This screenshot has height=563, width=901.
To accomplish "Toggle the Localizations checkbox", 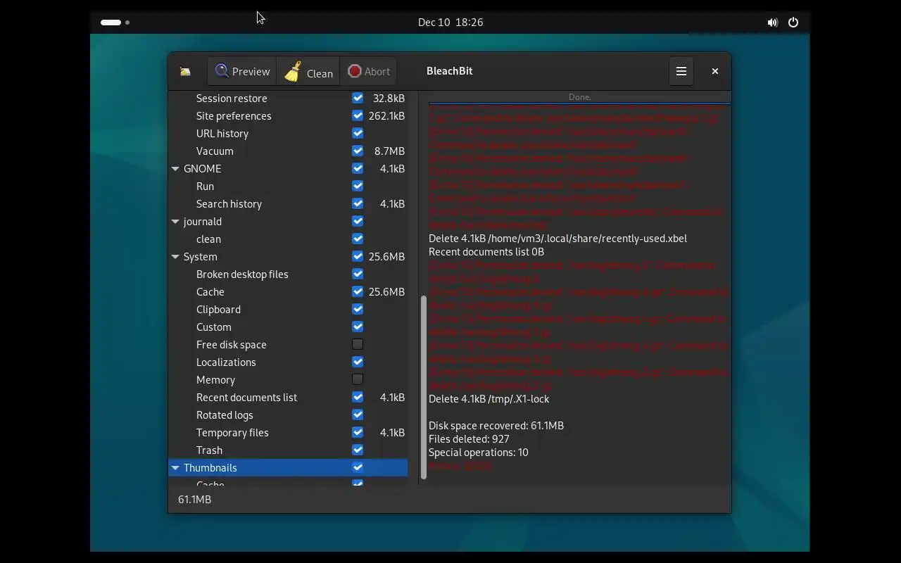I will 358,362.
